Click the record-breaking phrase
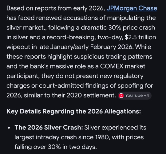This screenshot has height=154, width=166. click(71, 38)
